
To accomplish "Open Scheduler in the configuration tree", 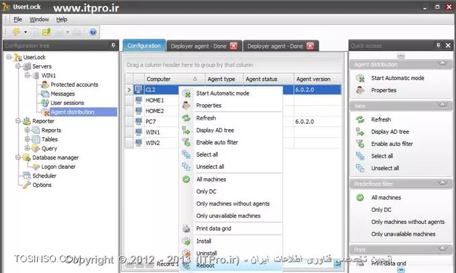I will click(x=44, y=175).
